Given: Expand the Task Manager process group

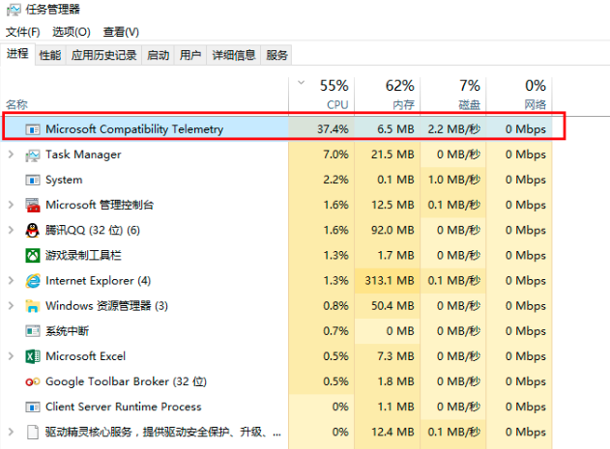Looking at the screenshot, I should coord(11,154).
